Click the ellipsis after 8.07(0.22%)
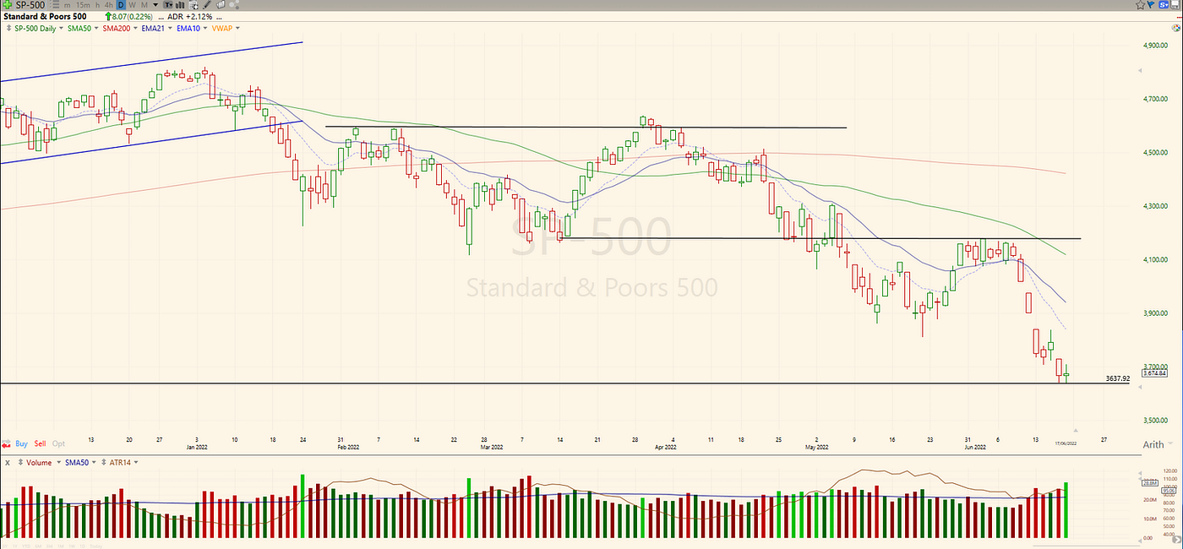 coord(161,17)
